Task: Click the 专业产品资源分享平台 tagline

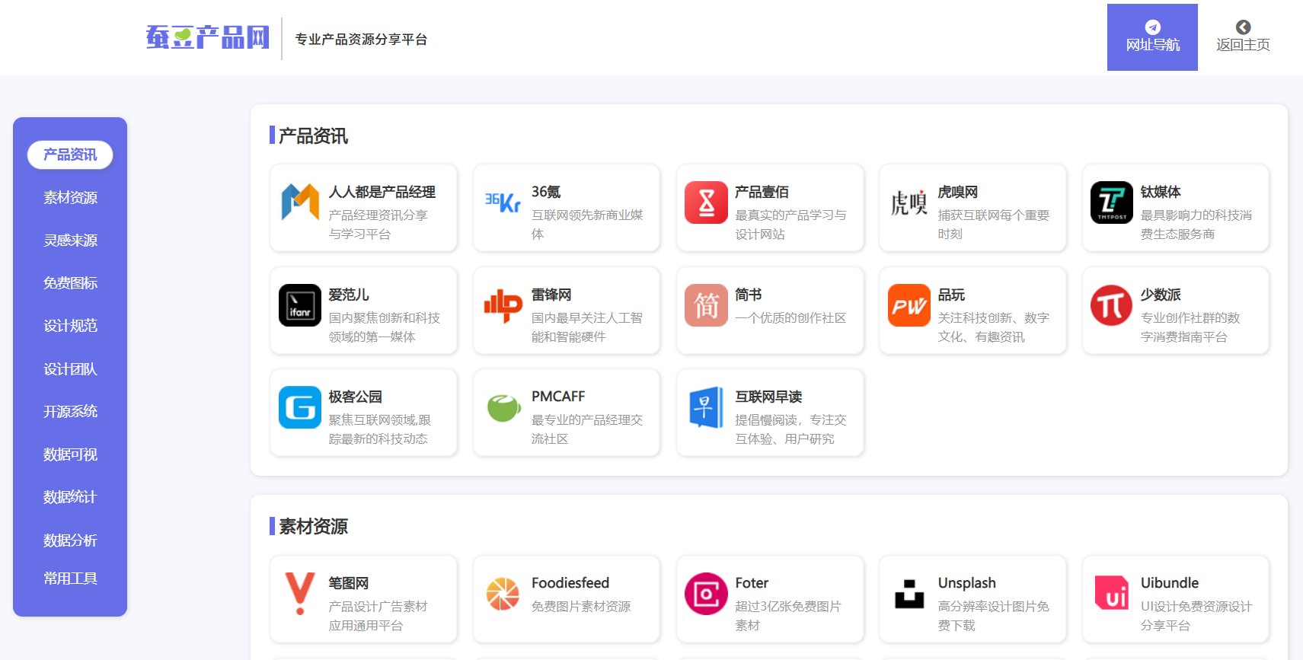Action: pos(361,39)
